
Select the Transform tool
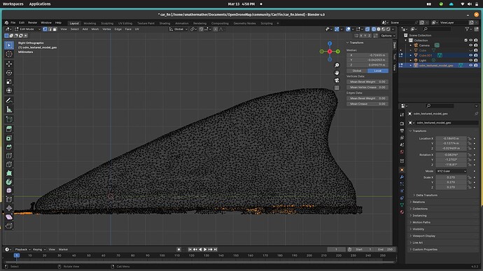pos(9,90)
